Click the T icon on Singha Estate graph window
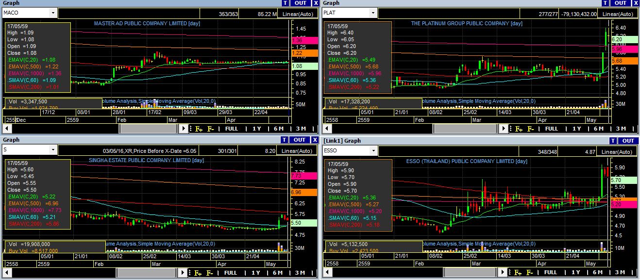640x280 pixels. tap(285, 140)
